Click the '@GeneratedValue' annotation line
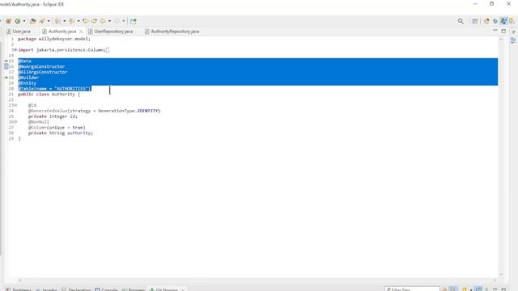The height and width of the screenshot is (291, 518). [x=94, y=111]
